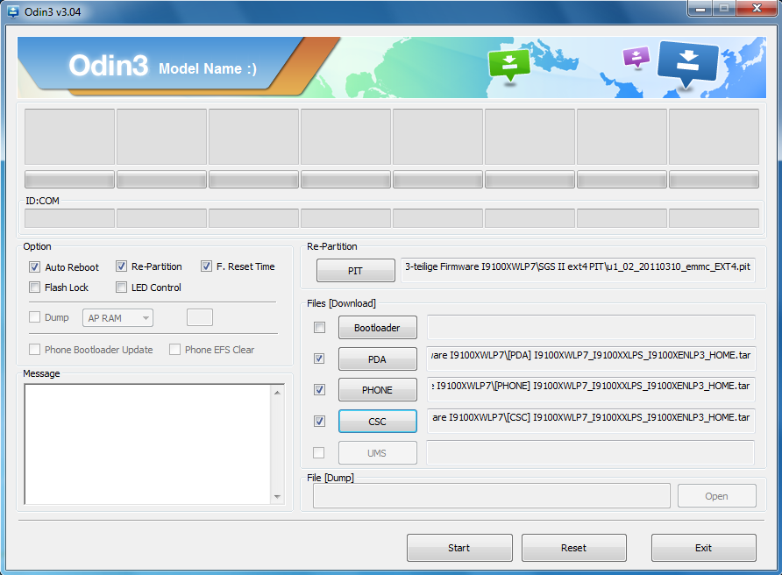Check Phone Bootloader Update

pos(34,350)
